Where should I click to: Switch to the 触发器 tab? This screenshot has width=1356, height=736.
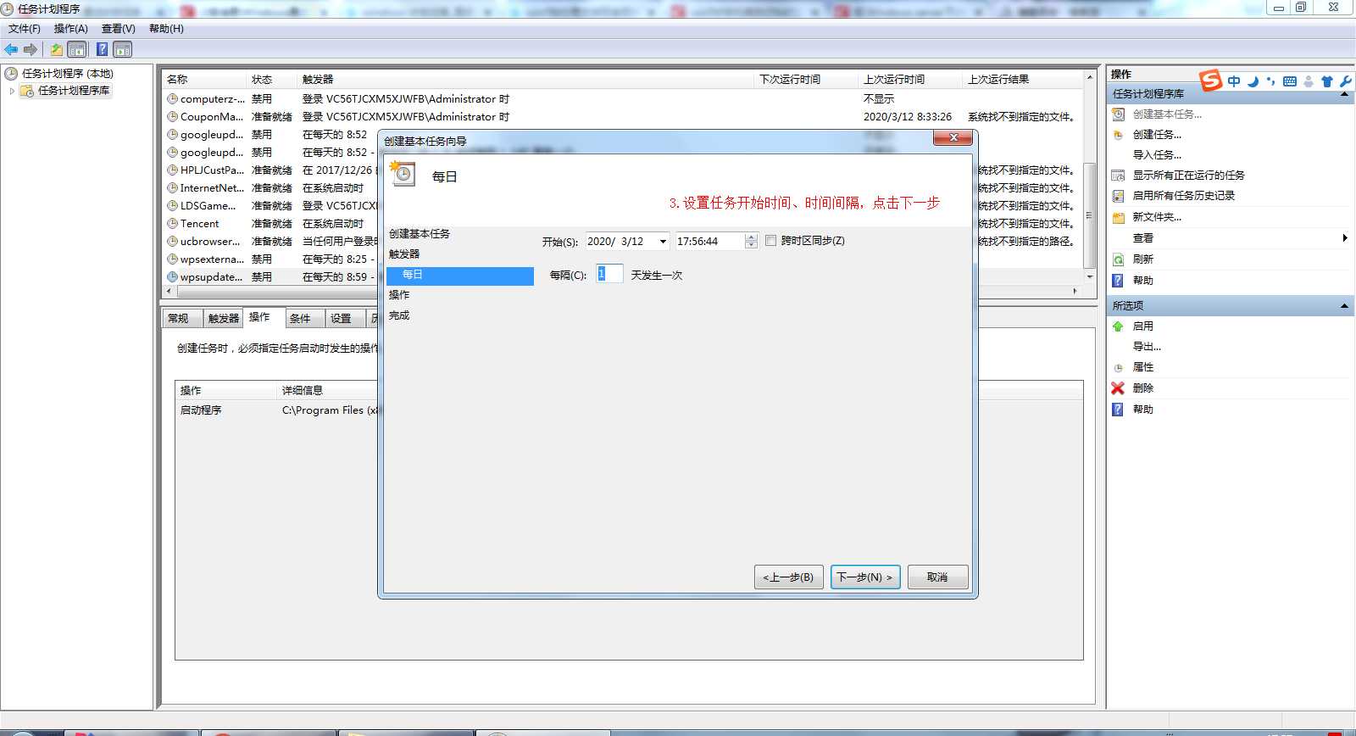coord(224,319)
